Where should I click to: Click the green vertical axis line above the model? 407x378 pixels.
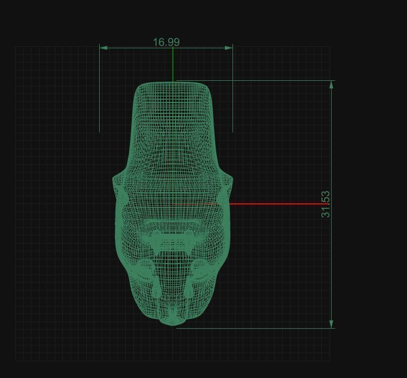point(173,65)
